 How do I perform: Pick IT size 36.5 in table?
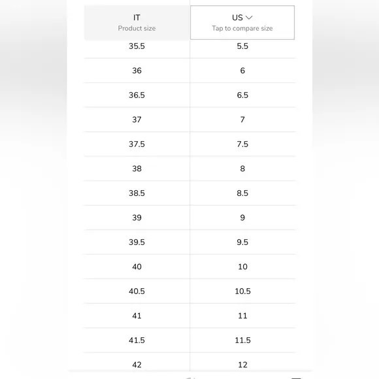137,95
